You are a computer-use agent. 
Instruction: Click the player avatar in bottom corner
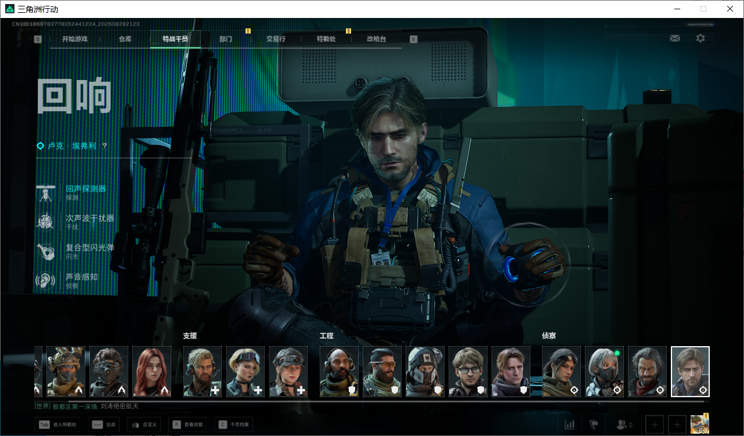699,424
